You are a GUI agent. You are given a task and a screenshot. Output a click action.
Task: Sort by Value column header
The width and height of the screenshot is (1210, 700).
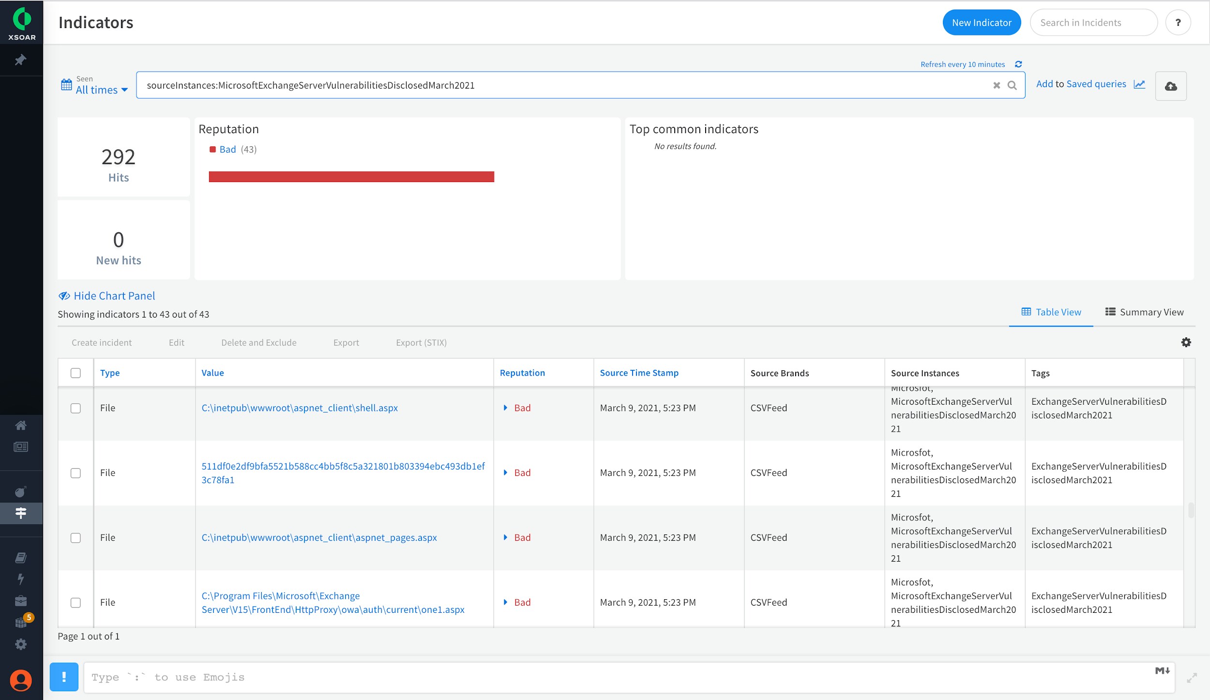click(x=212, y=373)
